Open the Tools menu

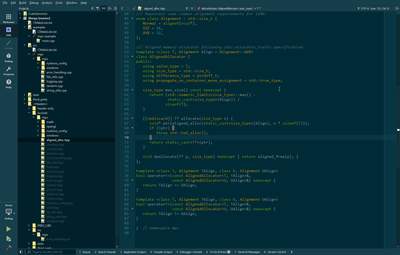[x=59, y=3]
